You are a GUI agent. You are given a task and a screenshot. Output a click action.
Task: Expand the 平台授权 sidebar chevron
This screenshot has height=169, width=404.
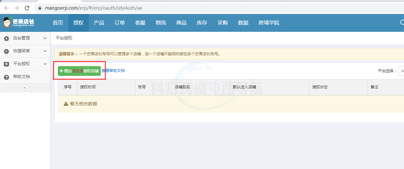coord(45,64)
